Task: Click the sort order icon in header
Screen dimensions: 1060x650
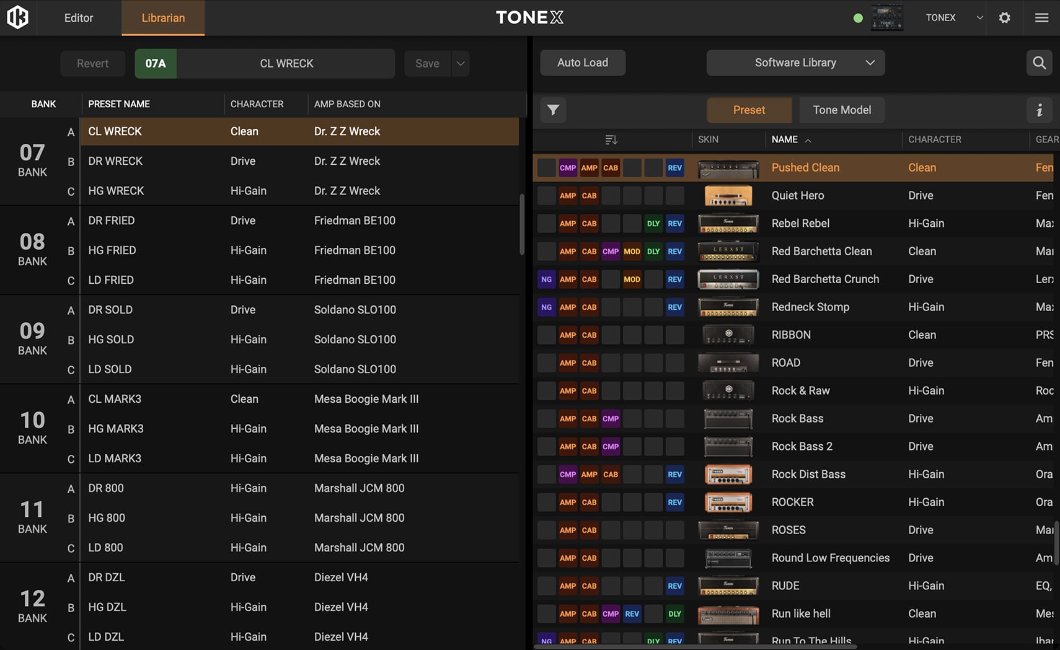Action: coord(611,139)
